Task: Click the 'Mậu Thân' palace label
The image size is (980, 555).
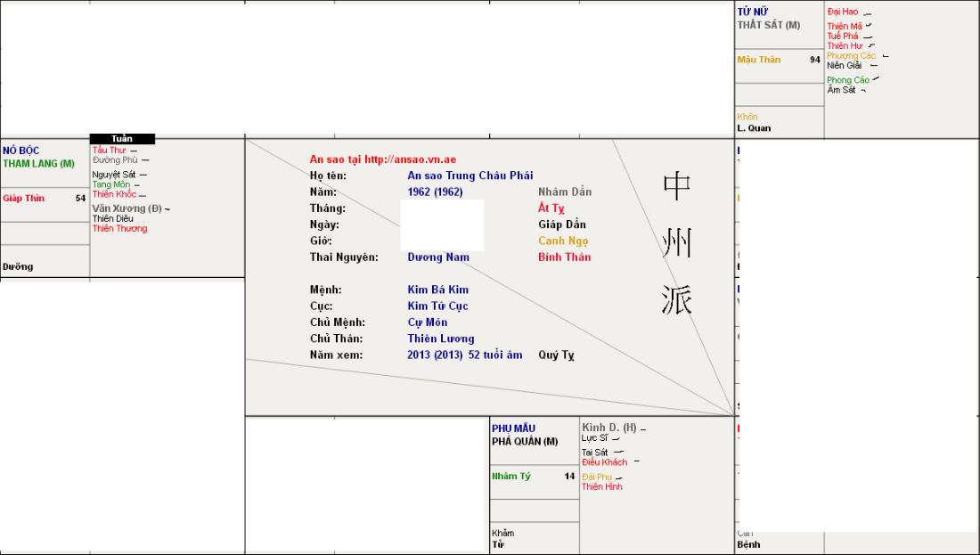Action: point(758,60)
